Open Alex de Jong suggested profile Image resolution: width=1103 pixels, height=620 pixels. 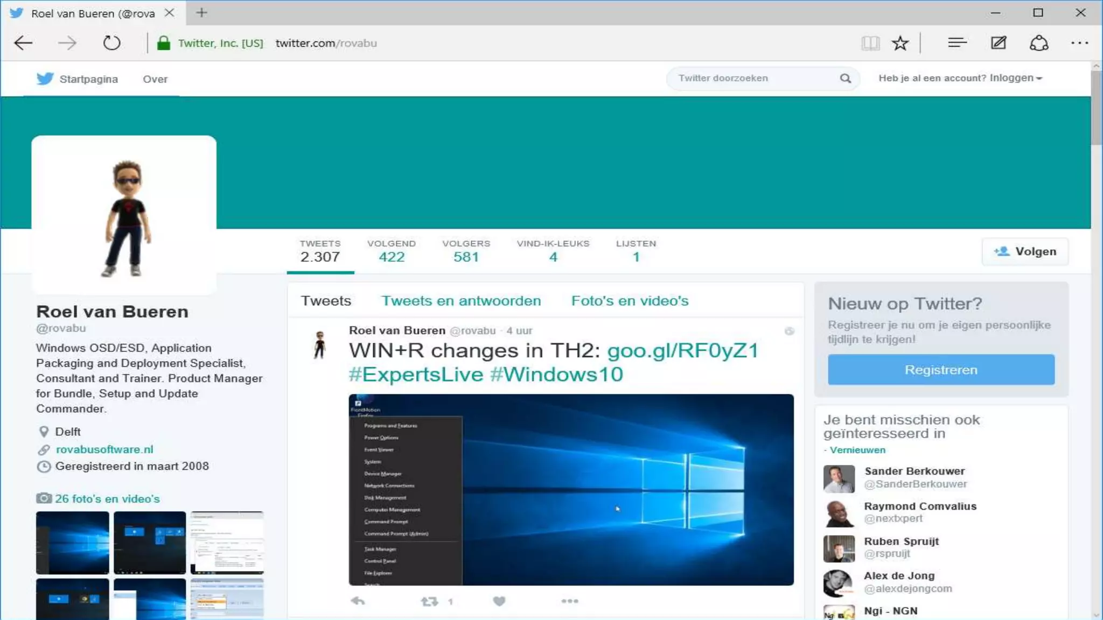(899, 575)
